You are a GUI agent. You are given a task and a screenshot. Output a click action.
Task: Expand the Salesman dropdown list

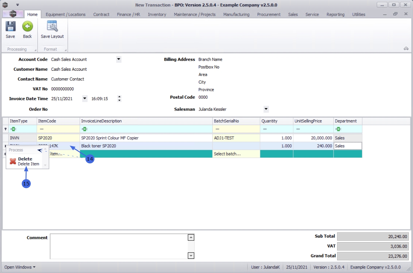(266, 109)
